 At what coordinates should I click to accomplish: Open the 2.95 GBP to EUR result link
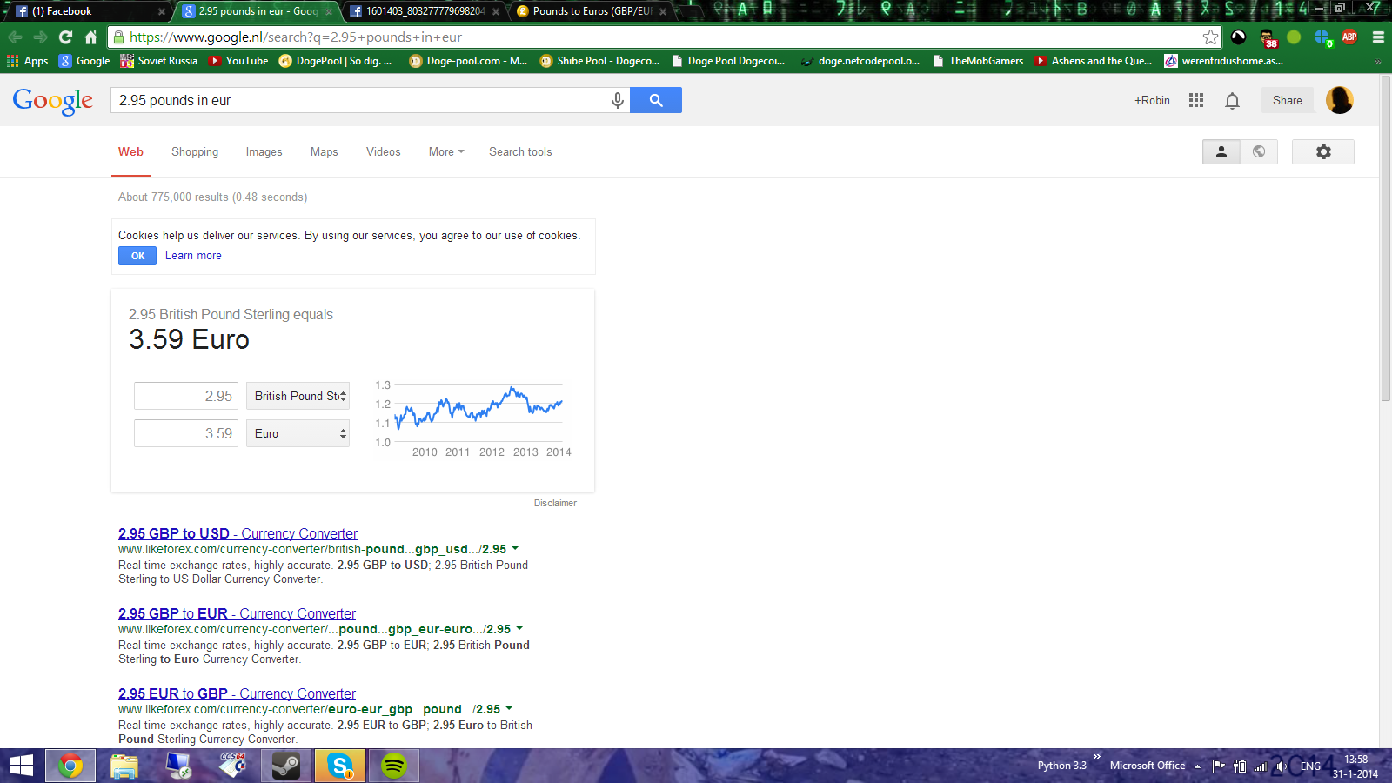point(237,613)
